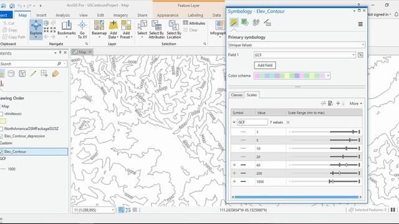This screenshot has width=399, height=224.
Task: Open the map scale dropdown
Action: (x=113, y=210)
